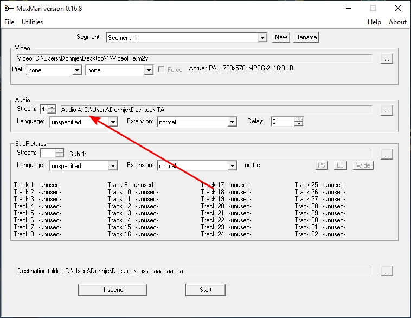Expand the first Pref dropdown
411x318 pixels.
pyautogui.click(x=77, y=70)
